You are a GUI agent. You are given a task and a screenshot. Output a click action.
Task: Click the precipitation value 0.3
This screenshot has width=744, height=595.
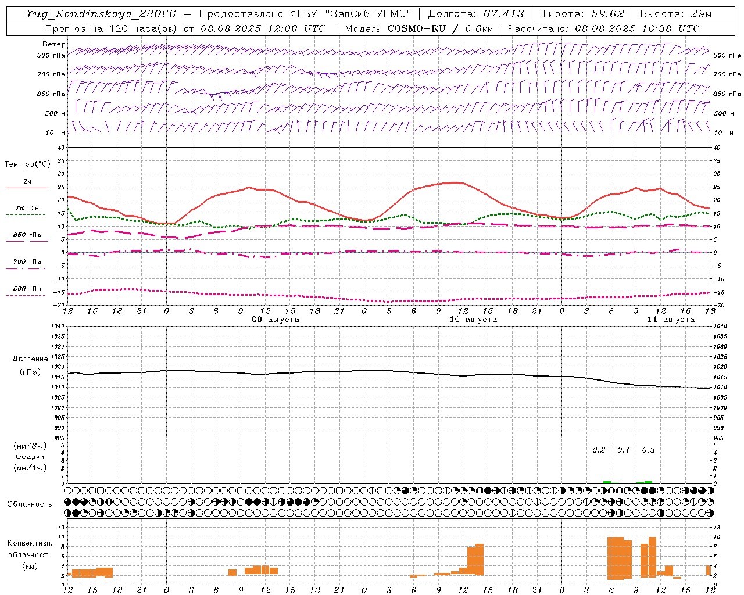point(648,450)
